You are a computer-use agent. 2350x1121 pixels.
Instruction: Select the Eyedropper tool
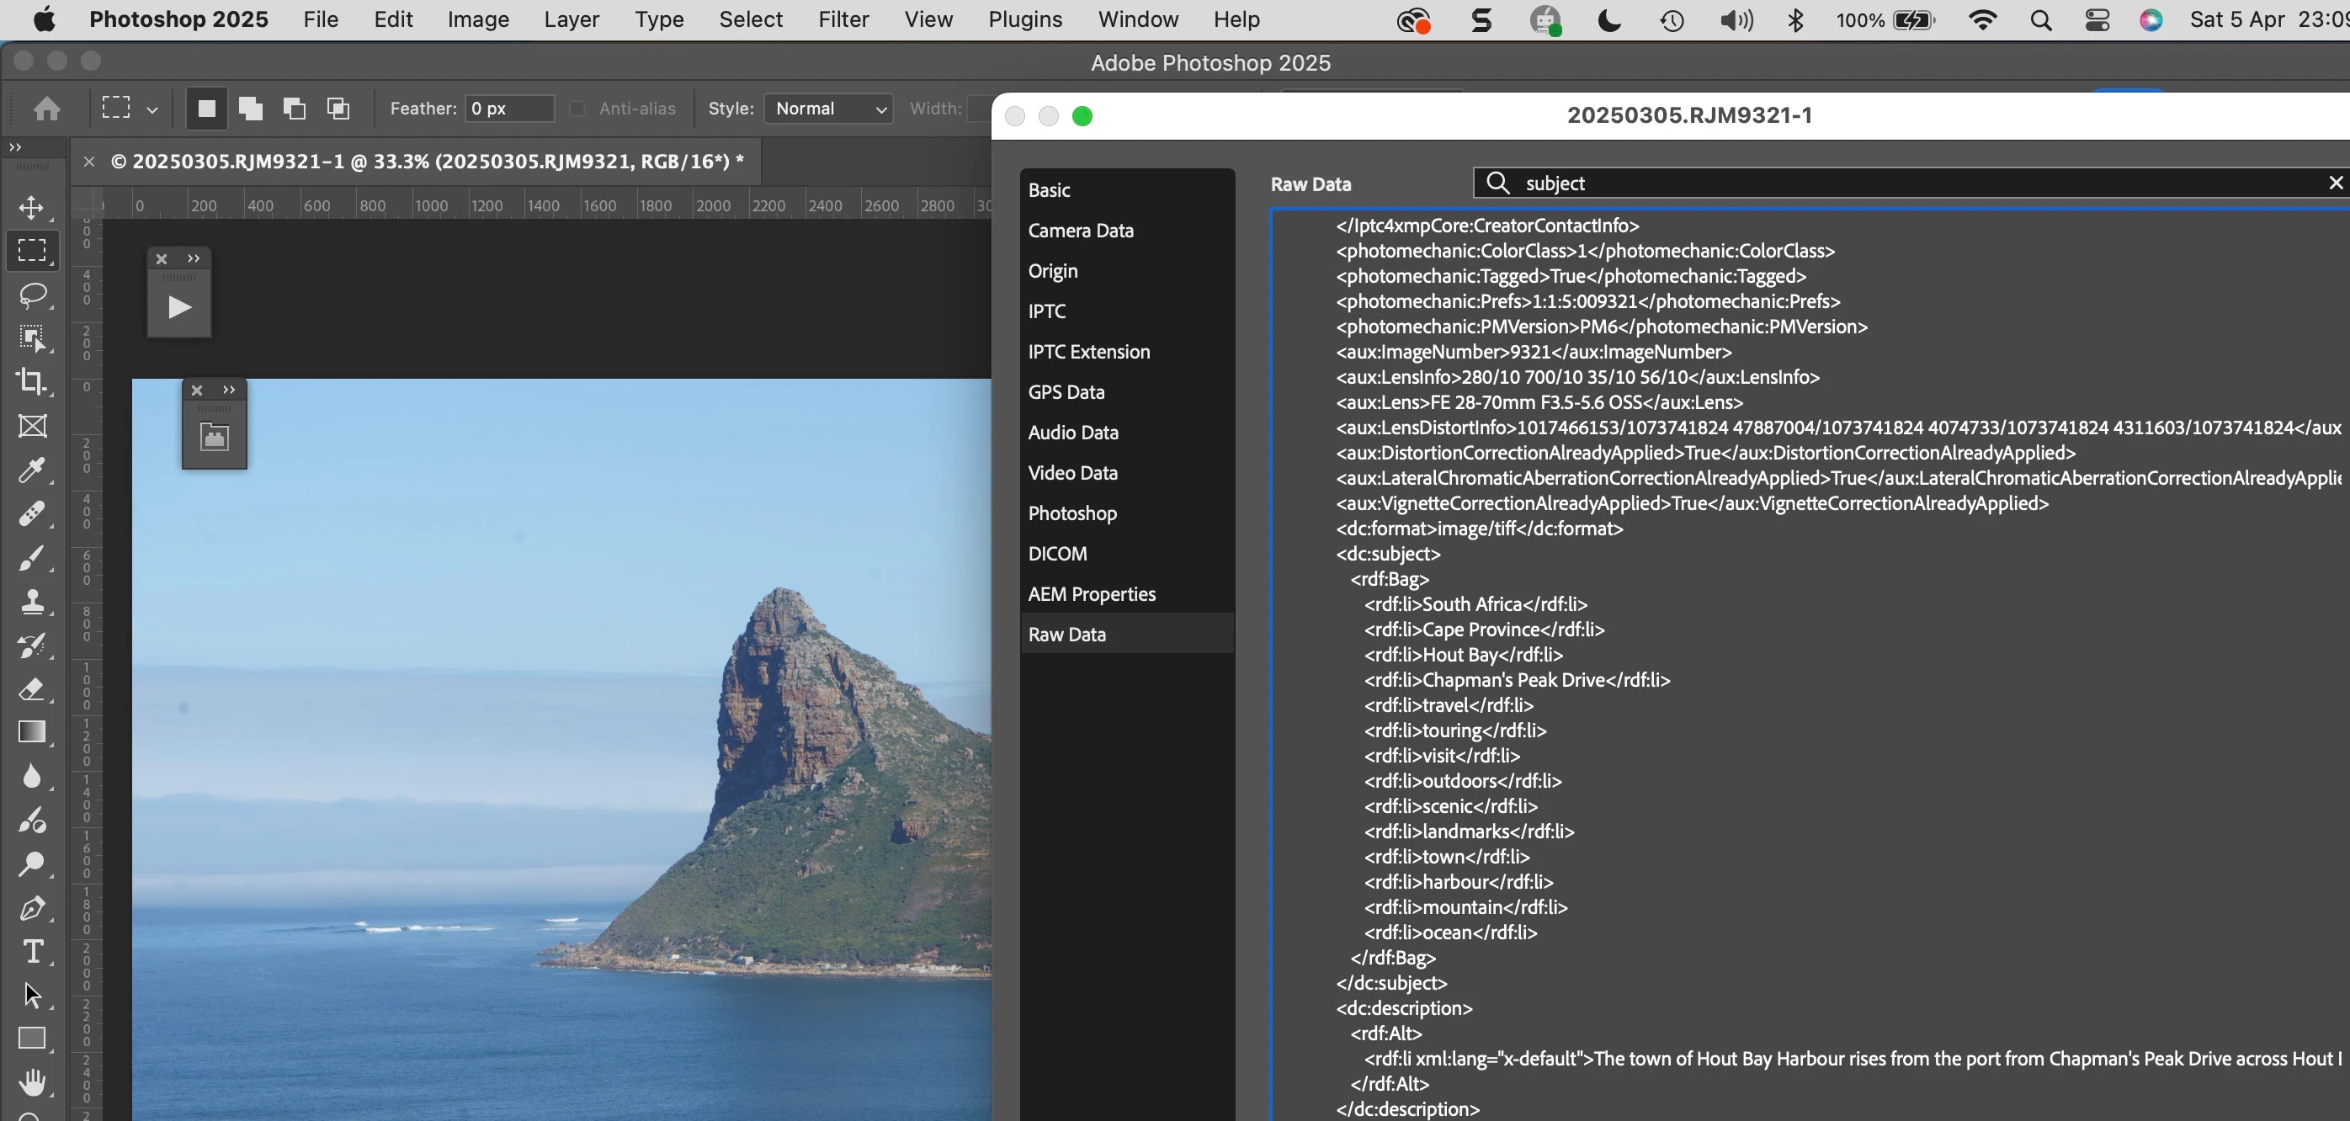tap(32, 470)
